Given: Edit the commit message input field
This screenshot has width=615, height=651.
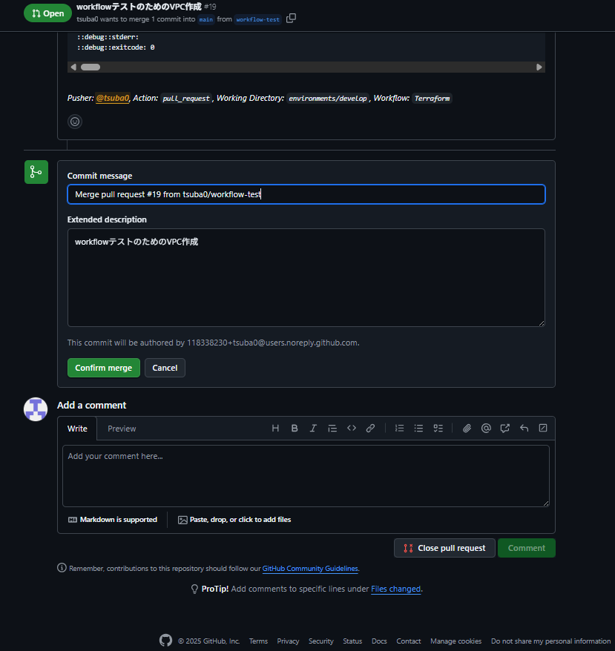Looking at the screenshot, I should click(x=306, y=194).
